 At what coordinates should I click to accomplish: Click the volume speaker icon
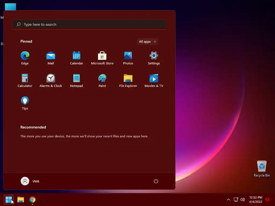243,200
